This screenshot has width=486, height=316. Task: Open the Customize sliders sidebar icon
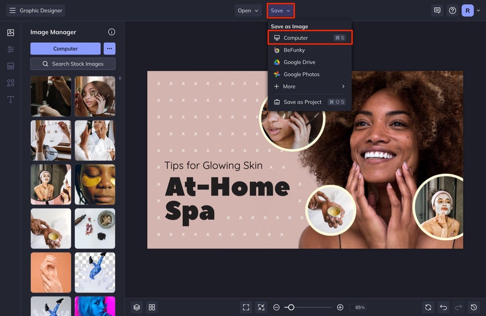pyautogui.click(x=10, y=49)
